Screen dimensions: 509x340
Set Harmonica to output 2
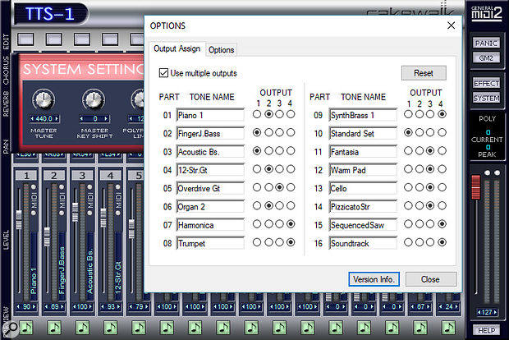(x=268, y=223)
